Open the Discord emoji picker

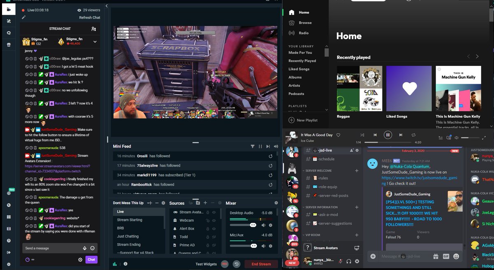(x=456, y=256)
